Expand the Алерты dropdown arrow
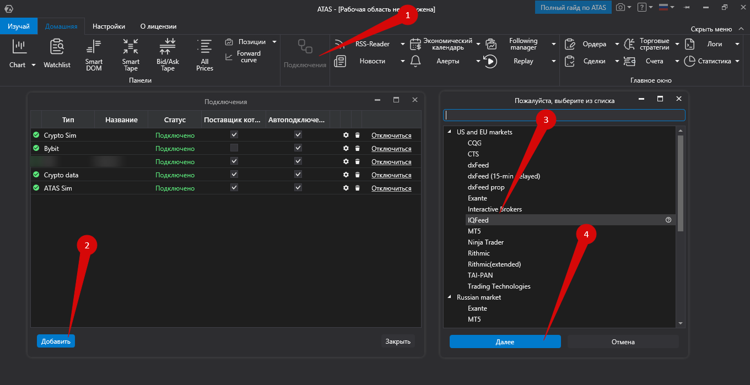Image resolution: width=750 pixels, height=385 pixels. pos(478,61)
